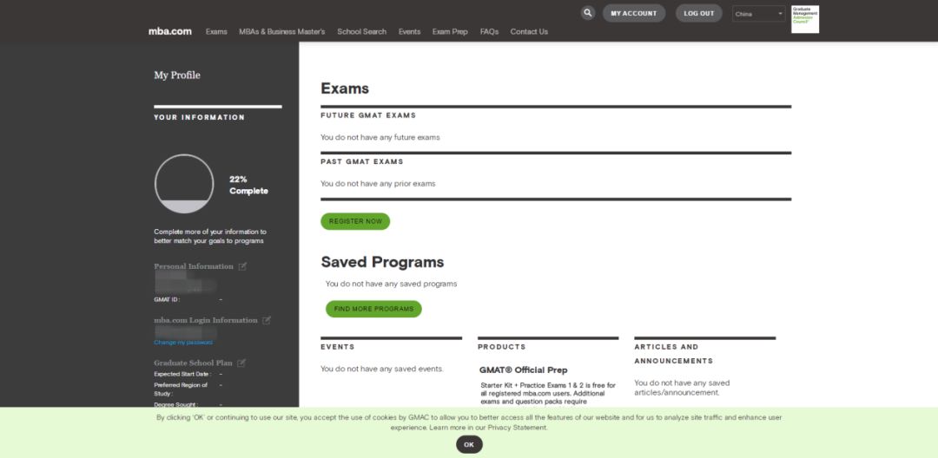Screen dimensions: 938x458
Task: Click the Graduate School Plan heading
Action: tap(193, 363)
